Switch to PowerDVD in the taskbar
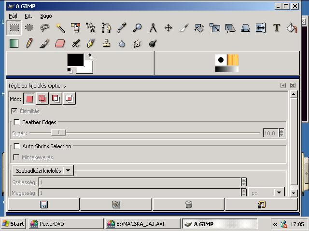This screenshot has width=309, height=231. tap(66, 224)
